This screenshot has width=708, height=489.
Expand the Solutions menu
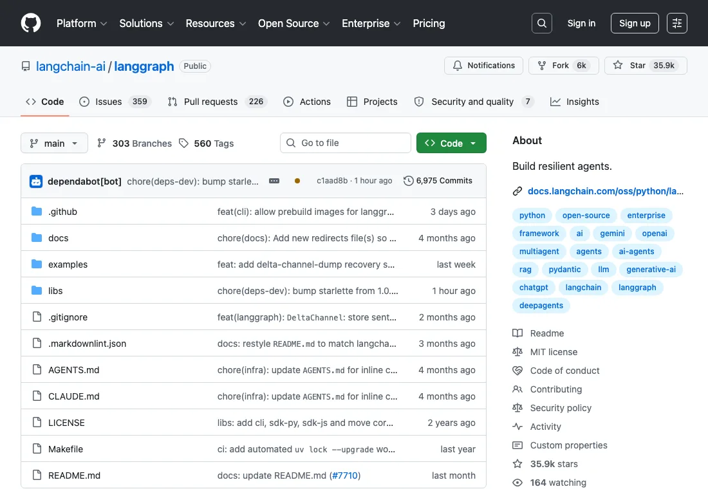point(146,23)
